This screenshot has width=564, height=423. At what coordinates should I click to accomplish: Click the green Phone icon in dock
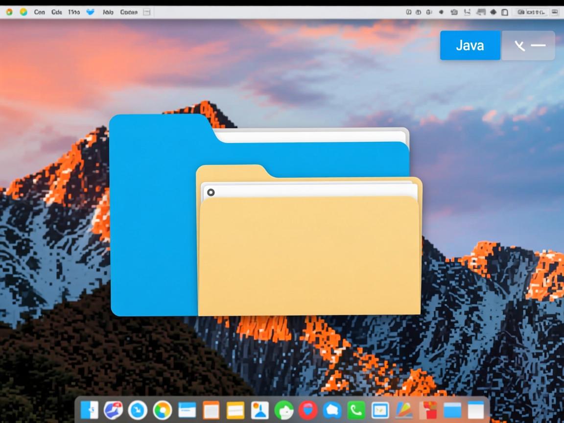coord(356,410)
